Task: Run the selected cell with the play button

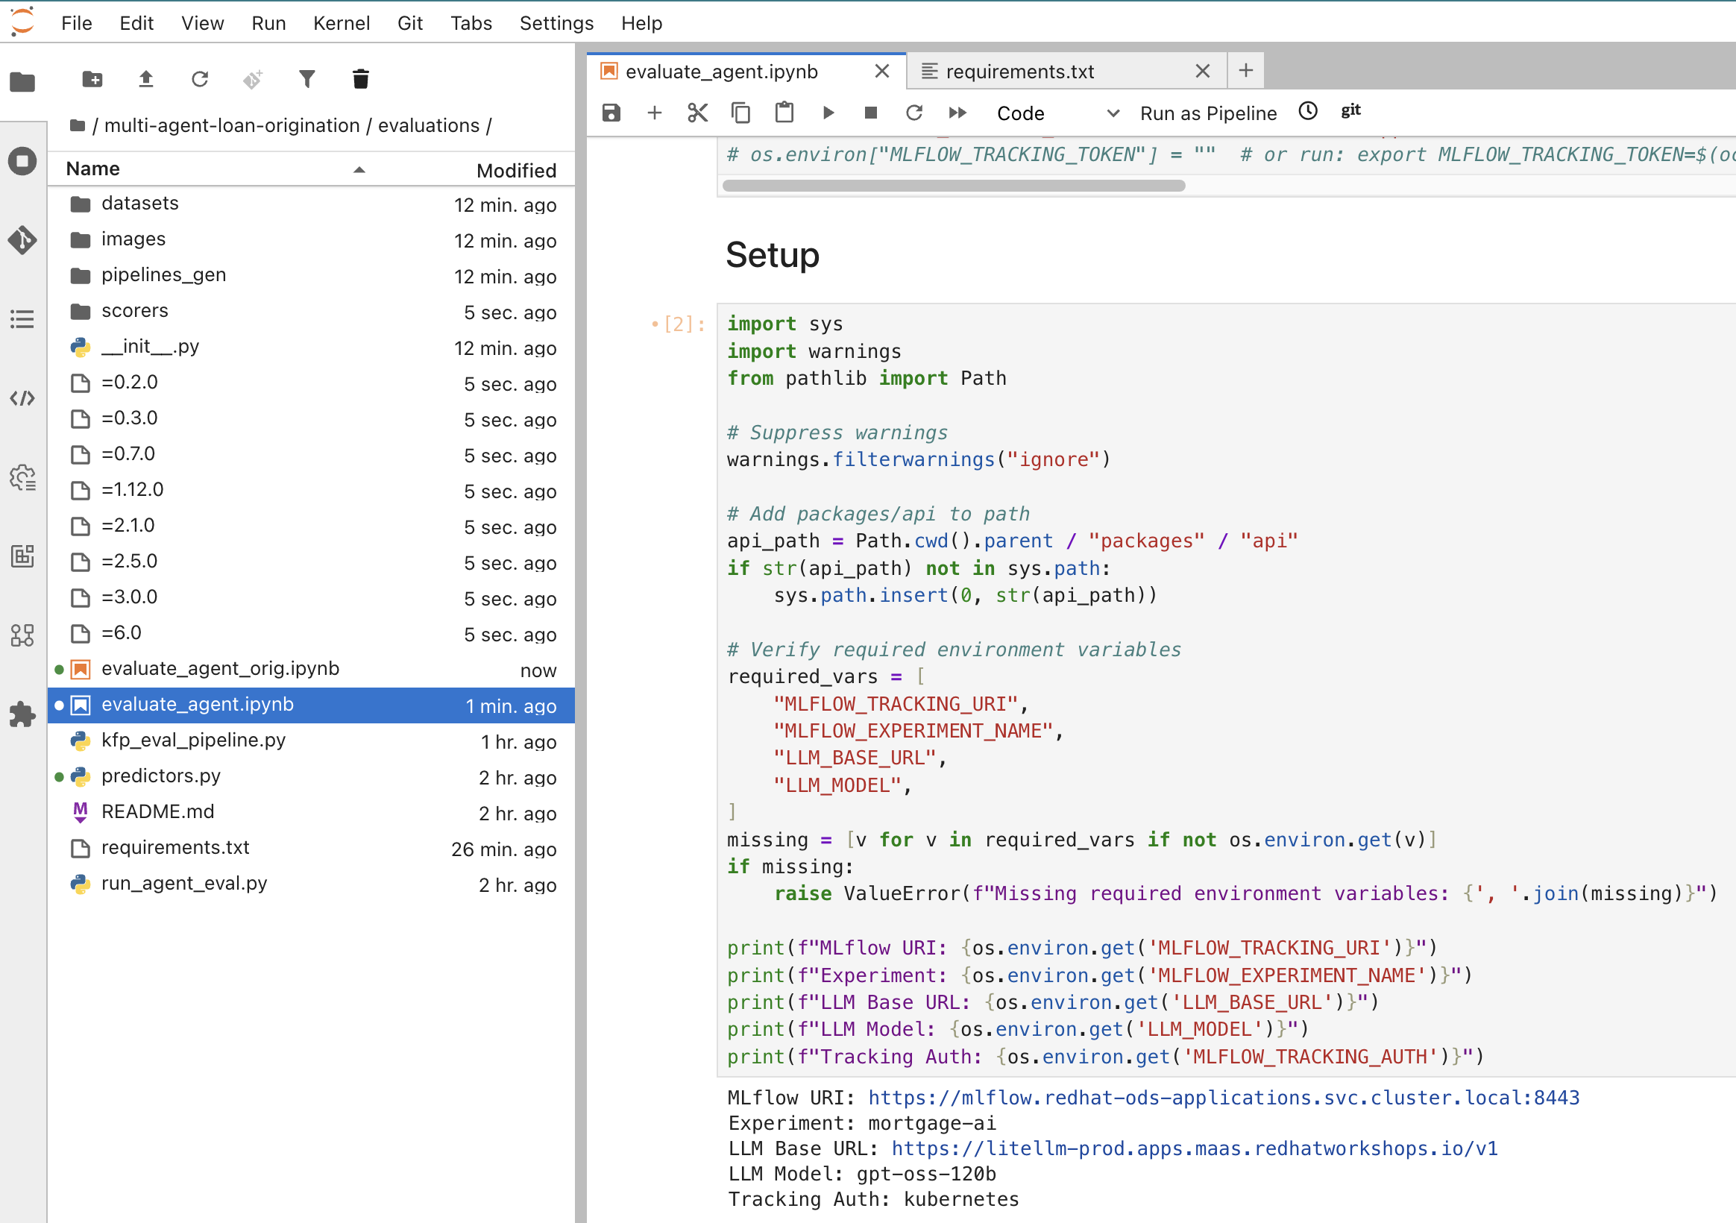Action: (828, 113)
